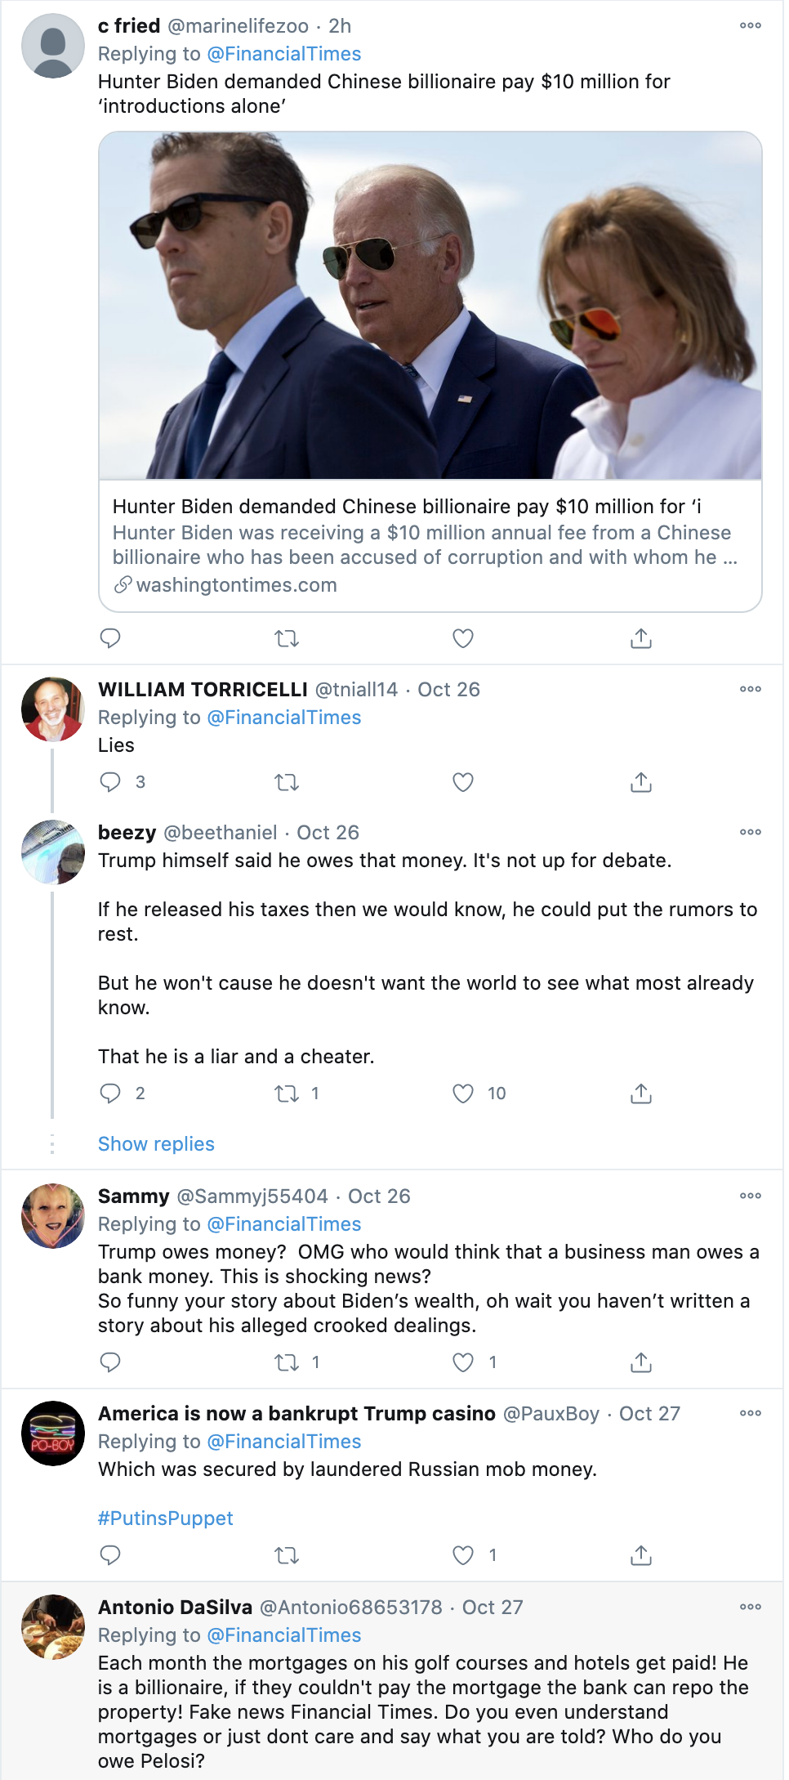Open more options menu on beezy's tweet
789x1780 pixels.
[x=751, y=832]
